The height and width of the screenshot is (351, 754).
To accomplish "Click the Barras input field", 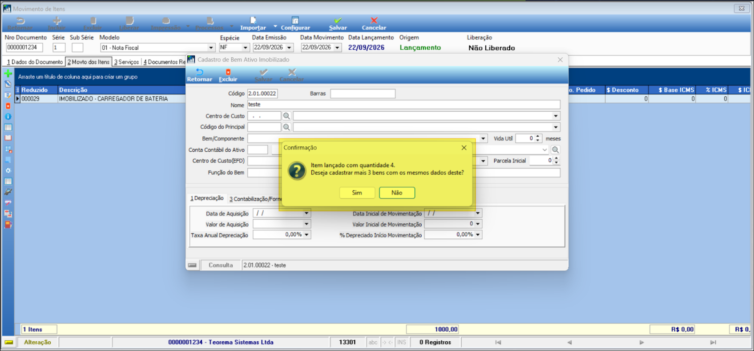I will pyautogui.click(x=363, y=93).
